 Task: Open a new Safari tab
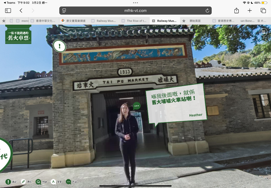tap(250, 11)
